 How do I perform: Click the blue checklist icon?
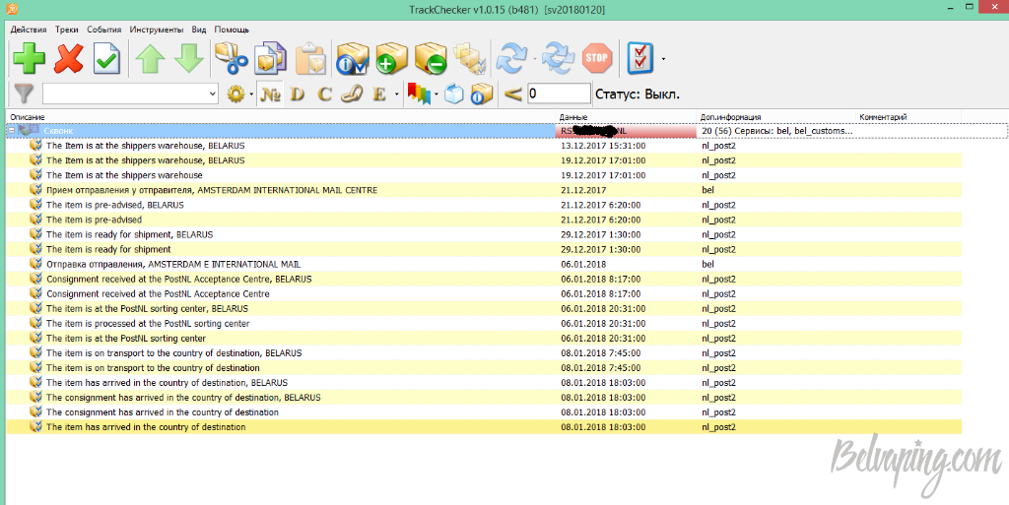pos(639,58)
